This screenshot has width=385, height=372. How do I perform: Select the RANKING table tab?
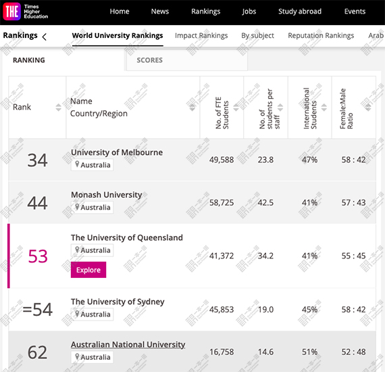[x=29, y=60]
